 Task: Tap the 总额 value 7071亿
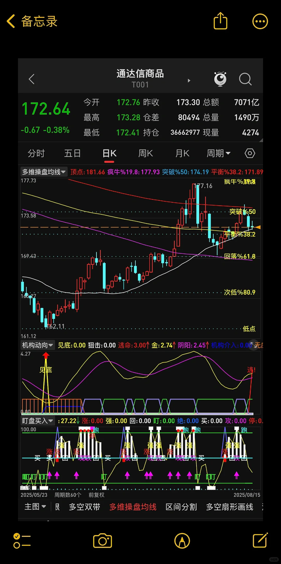pyautogui.click(x=247, y=102)
